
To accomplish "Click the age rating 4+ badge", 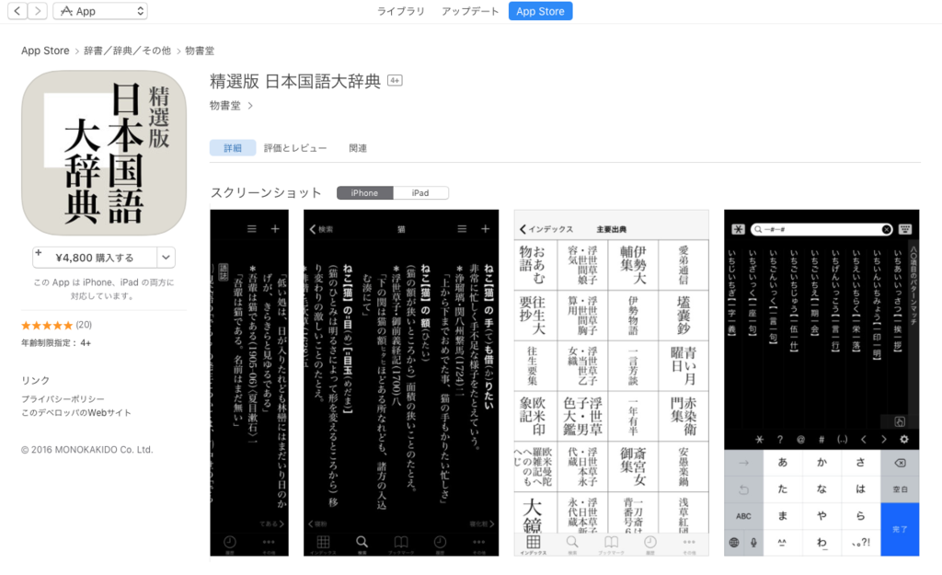I will coord(395,81).
